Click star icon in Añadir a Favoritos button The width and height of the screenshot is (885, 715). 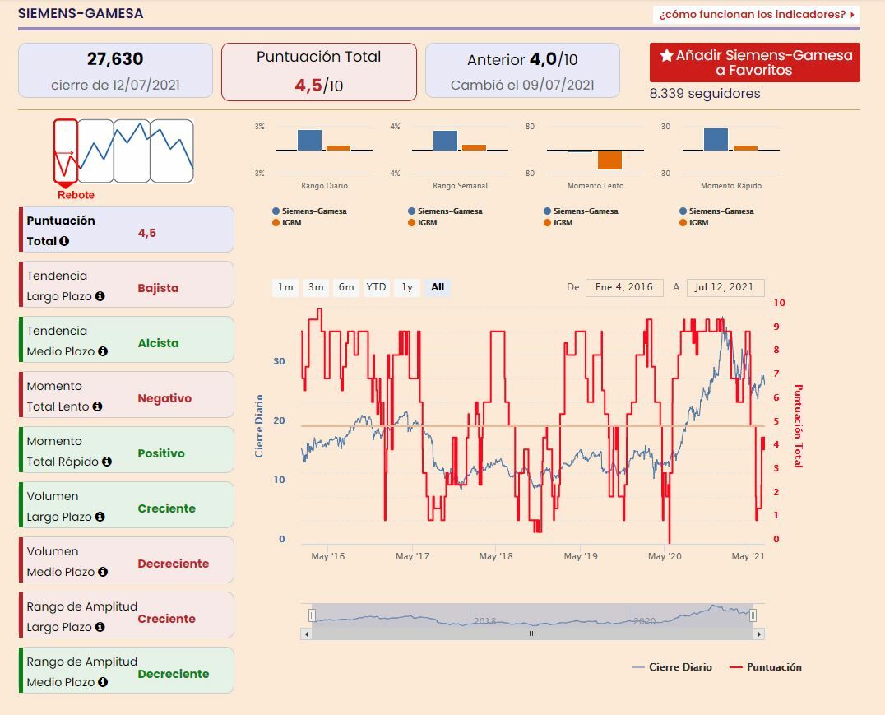[666, 55]
